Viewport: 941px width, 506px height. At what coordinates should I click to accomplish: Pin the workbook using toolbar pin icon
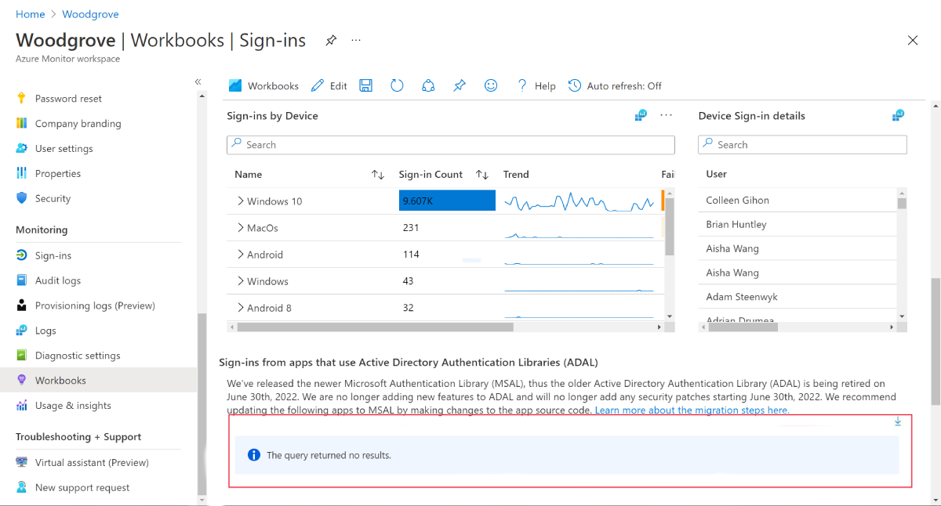[460, 85]
